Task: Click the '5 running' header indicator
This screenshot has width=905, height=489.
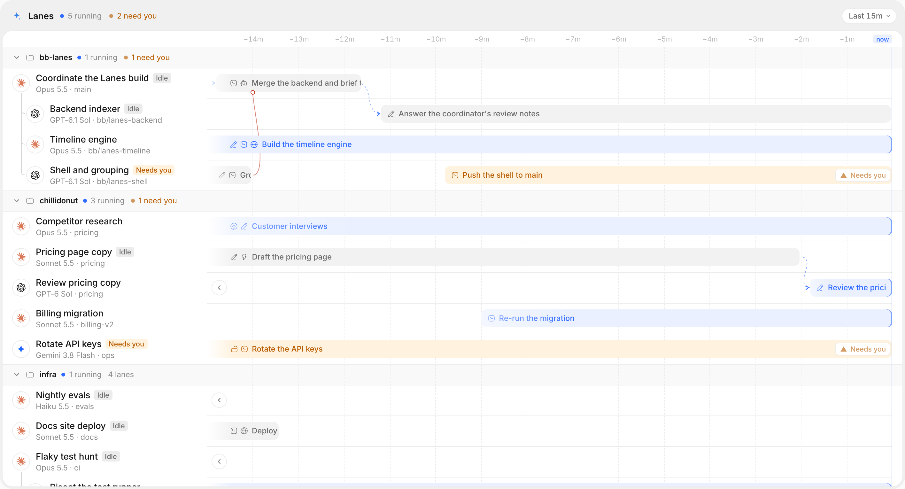Action: click(x=81, y=16)
